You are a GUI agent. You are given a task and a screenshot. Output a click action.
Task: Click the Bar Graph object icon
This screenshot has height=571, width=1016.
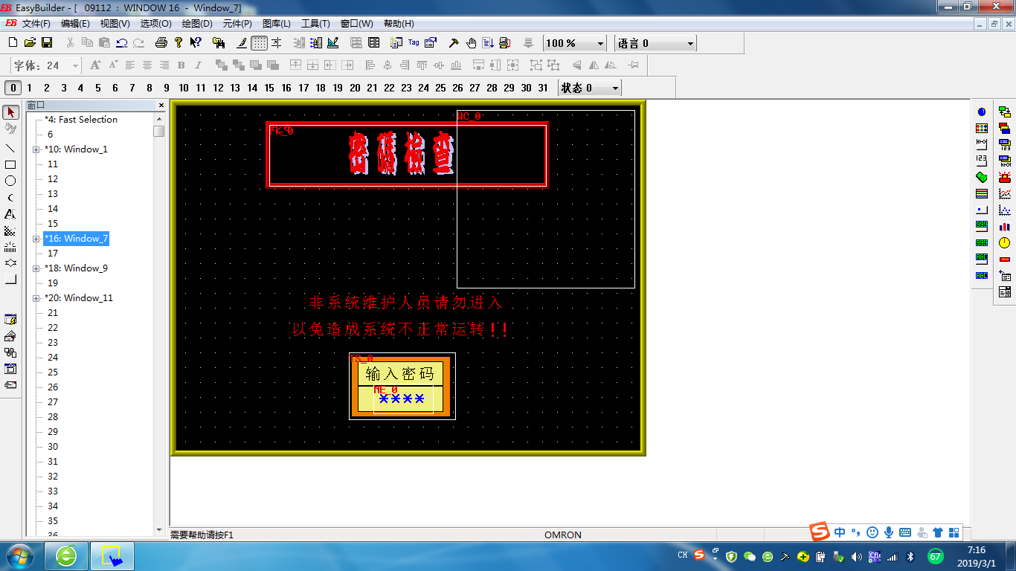click(x=1005, y=227)
